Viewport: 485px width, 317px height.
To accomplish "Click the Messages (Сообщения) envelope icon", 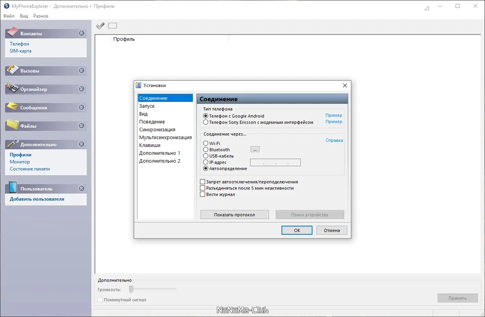I will 13,107.
